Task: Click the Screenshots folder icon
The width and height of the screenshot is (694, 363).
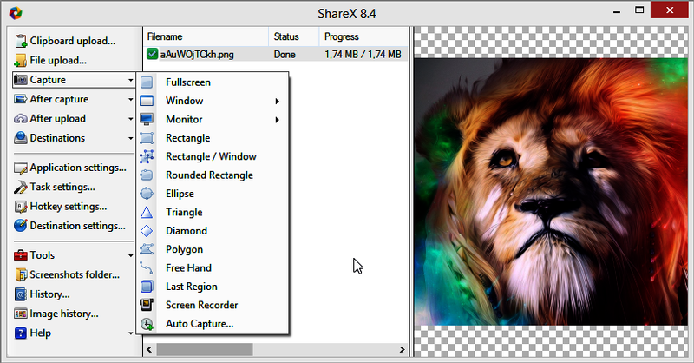Action: tap(20, 274)
